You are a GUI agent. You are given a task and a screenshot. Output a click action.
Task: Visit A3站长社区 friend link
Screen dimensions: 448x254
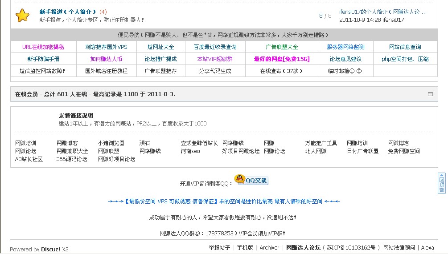click(x=29, y=159)
